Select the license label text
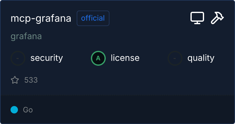The image size is (235, 124). click(x=125, y=58)
